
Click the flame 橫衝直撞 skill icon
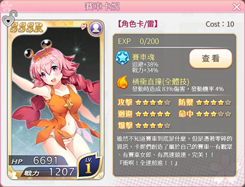122,82
